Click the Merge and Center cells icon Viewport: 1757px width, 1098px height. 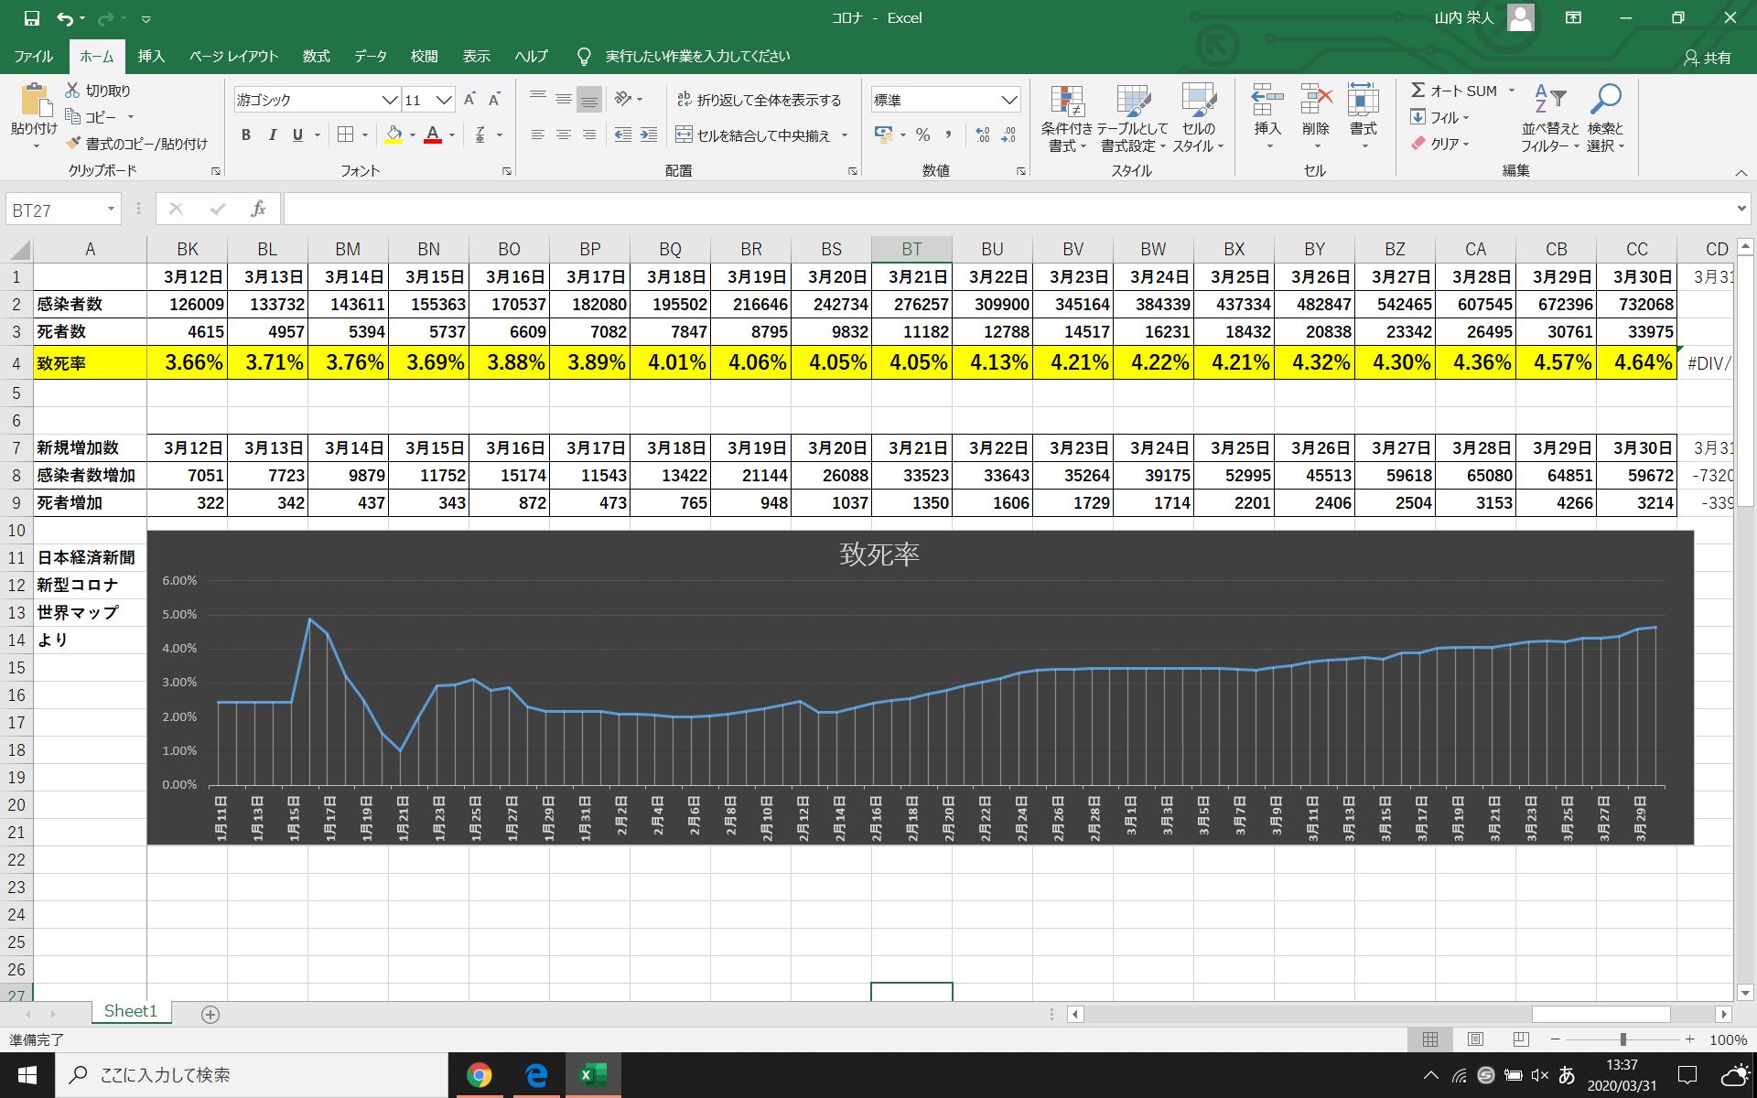click(x=684, y=135)
